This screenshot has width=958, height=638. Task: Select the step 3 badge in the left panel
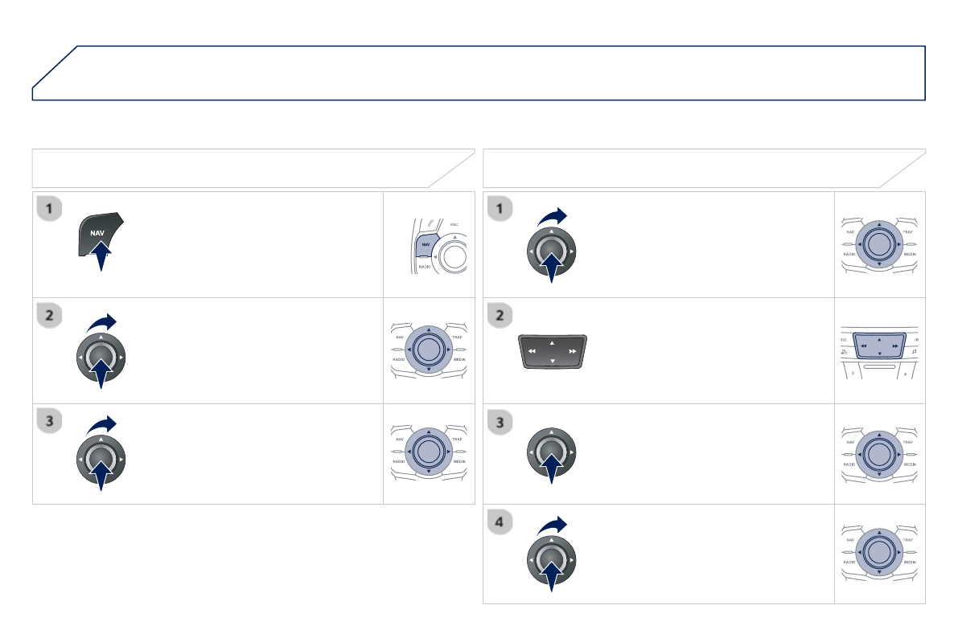coord(50,420)
